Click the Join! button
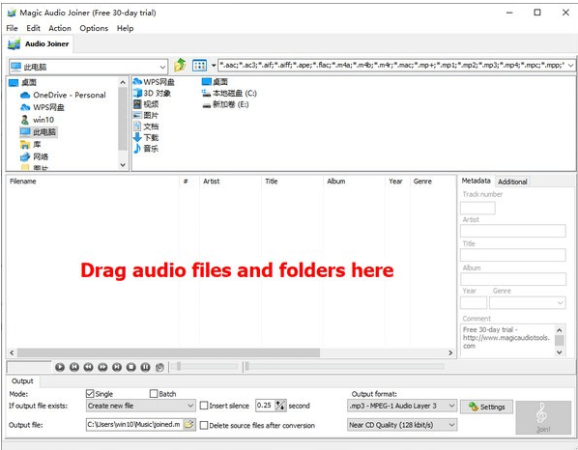Viewport: 578px width, 450px height. (x=543, y=417)
